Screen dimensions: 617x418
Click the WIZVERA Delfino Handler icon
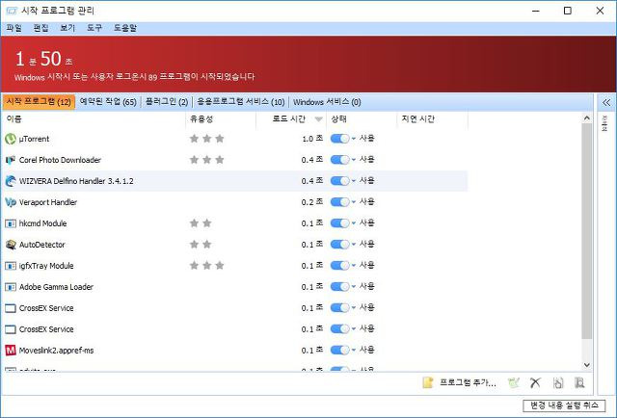[11, 181]
